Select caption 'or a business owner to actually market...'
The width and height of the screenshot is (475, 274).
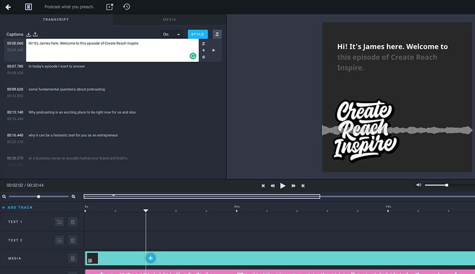coord(78,158)
